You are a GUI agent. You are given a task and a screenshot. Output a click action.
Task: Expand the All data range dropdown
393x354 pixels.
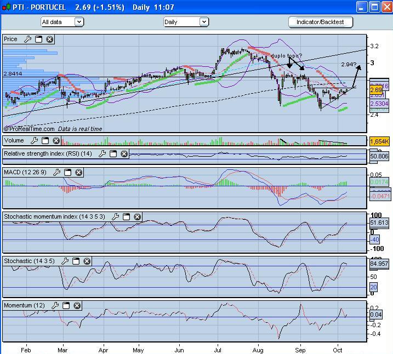tap(79, 22)
